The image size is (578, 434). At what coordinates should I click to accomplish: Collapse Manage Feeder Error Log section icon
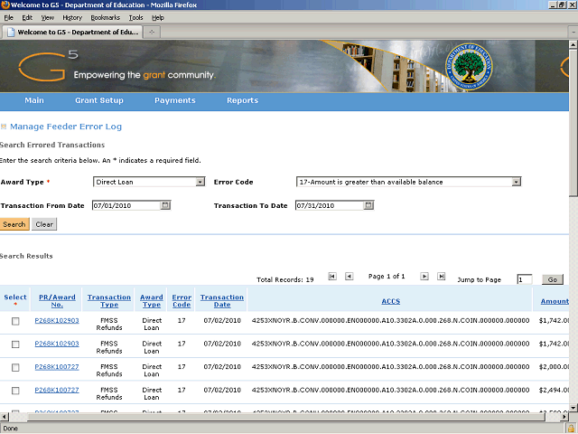coord(4,127)
